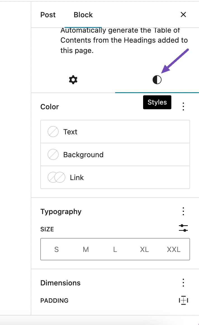Switch to the Post tab

pos(48,15)
